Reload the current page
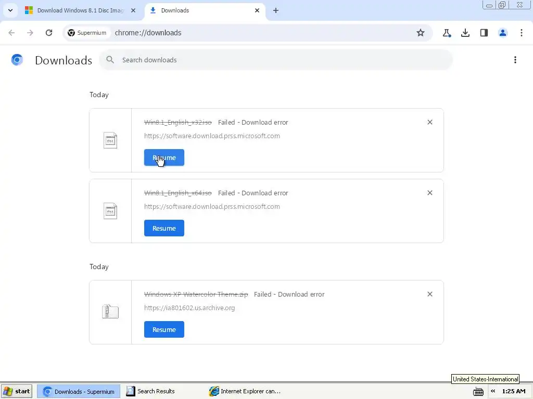This screenshot has height=399, width=533. point(49,33)
